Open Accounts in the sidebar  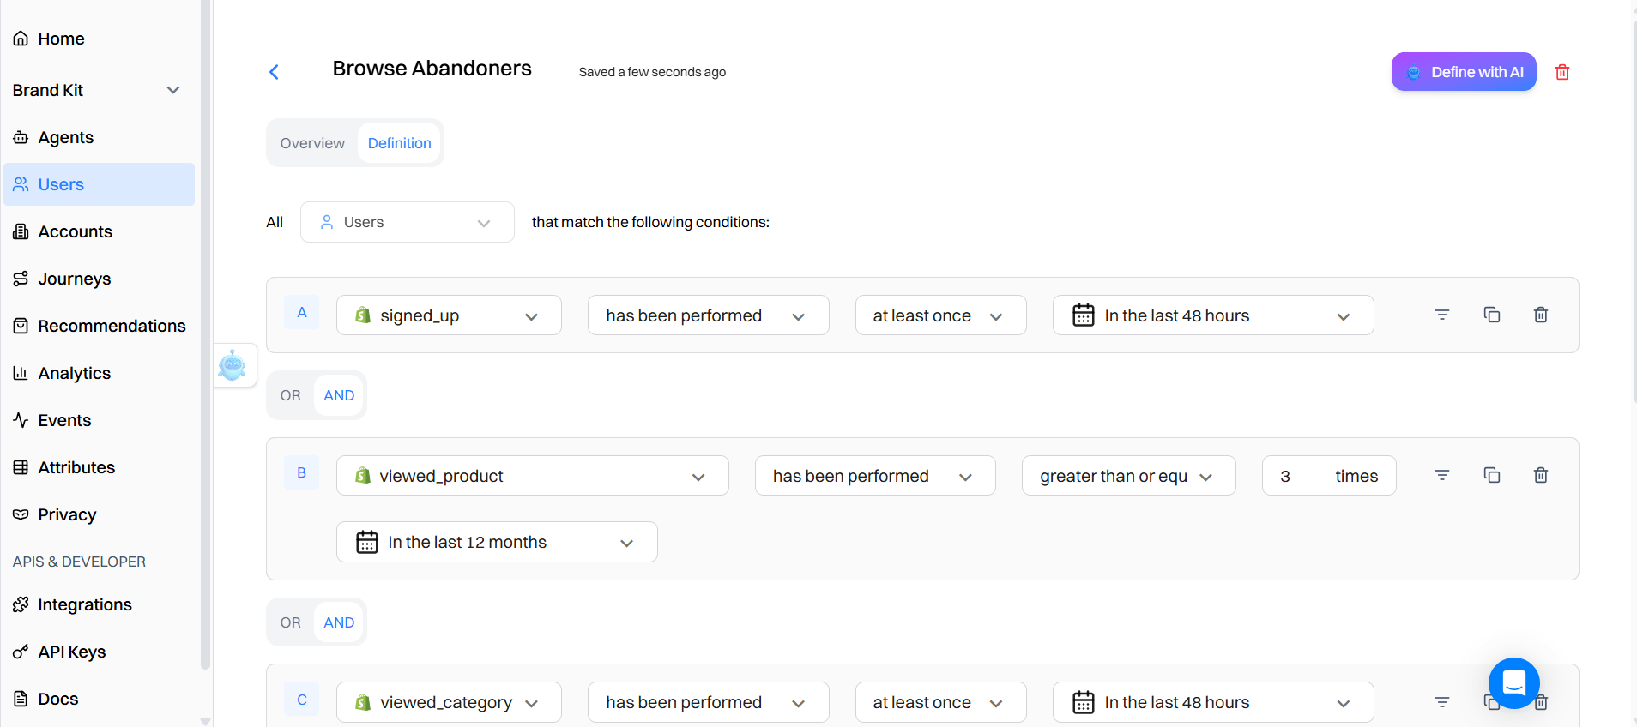click(x=100, y=231)
